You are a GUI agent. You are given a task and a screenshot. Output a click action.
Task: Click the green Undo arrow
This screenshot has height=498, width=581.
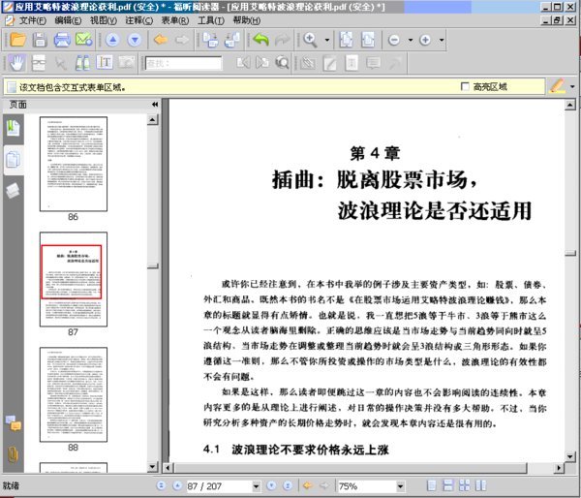(260, 41)
